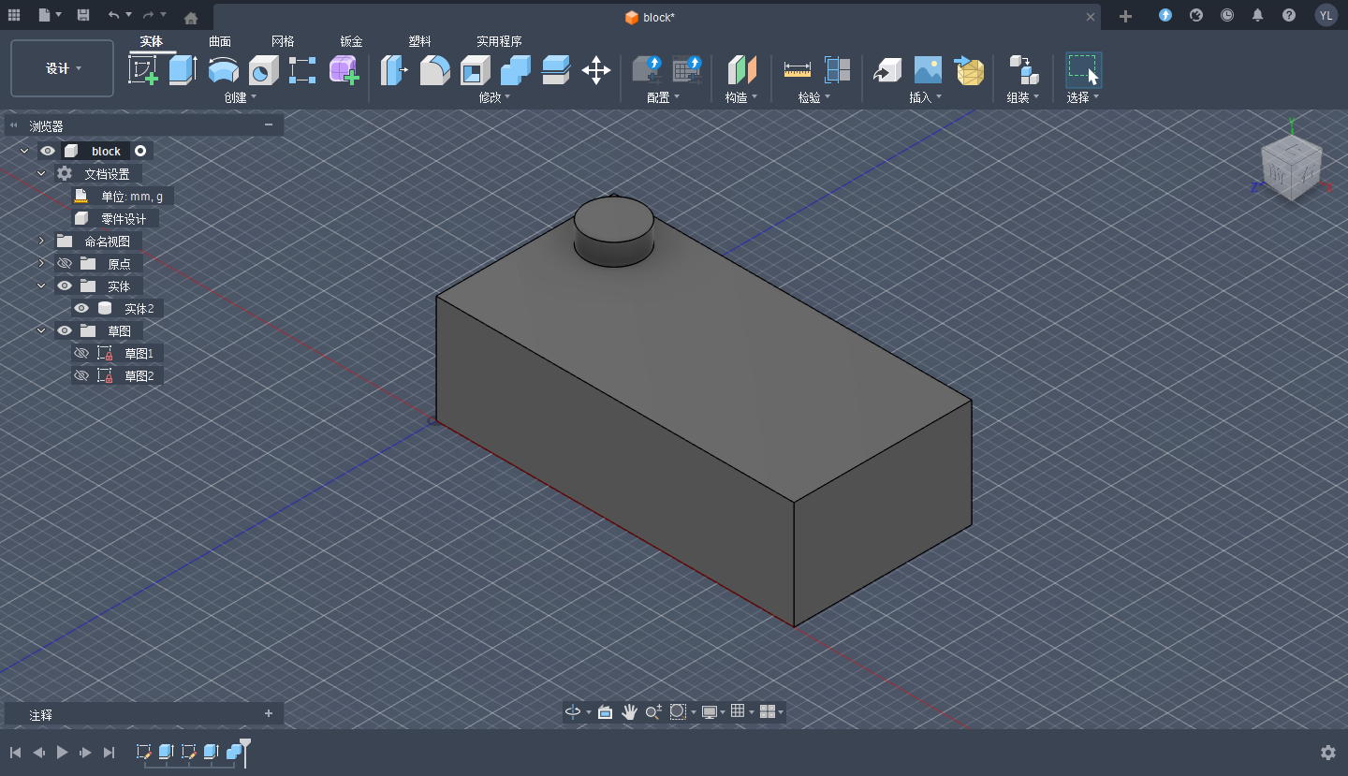Activate the Fillet tool
The width and height of the screenshot is (1348, 776).
tap(434, 70)
